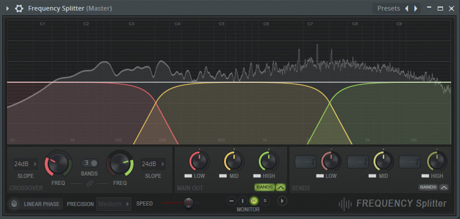
Task: Enable the LINEAR PHASE switch
Action: click(14, 204)
